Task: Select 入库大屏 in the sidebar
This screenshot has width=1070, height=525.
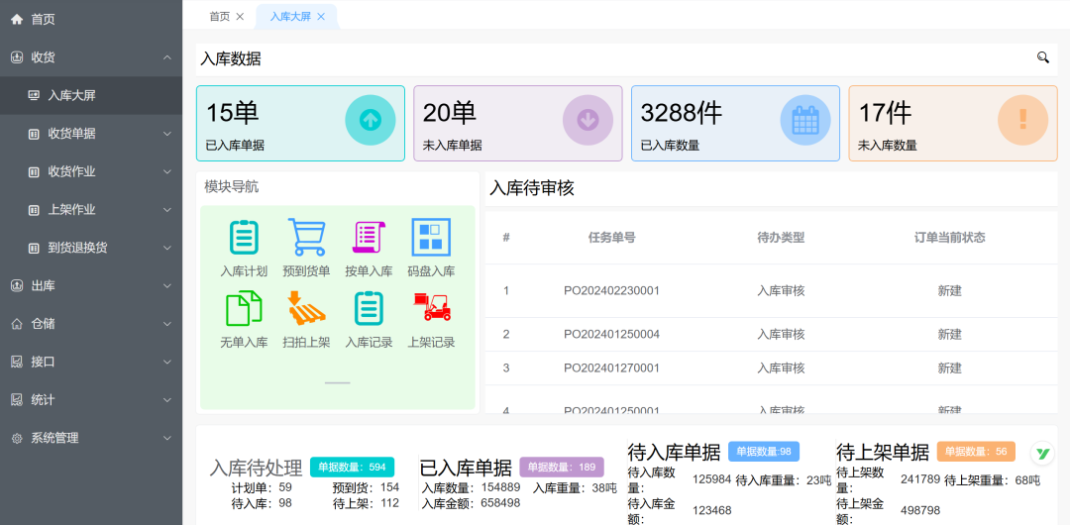Action: 71,96
